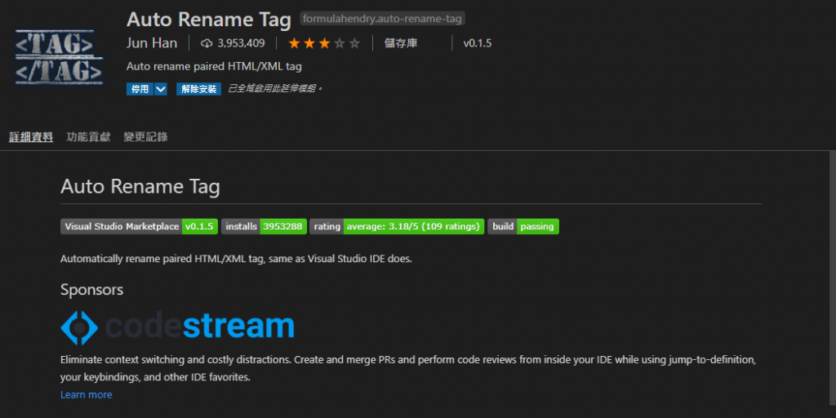
Task: Open the dropdown arrow next to 停用
Action: tap(161, 89)
